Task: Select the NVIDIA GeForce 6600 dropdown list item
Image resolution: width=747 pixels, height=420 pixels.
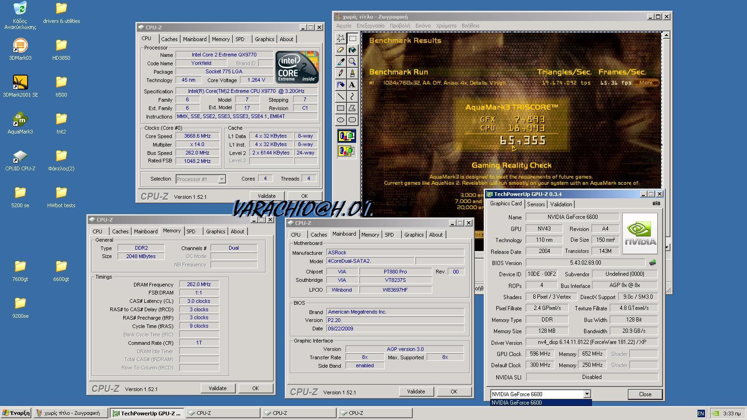Action: (541, 402)
